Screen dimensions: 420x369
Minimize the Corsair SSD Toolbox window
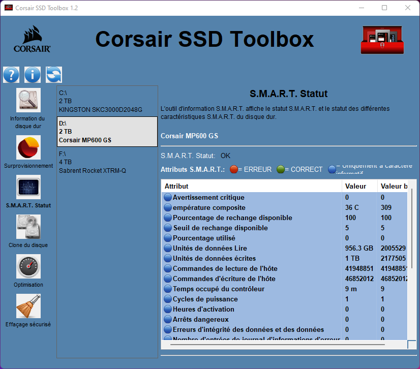tap(362, 8)
